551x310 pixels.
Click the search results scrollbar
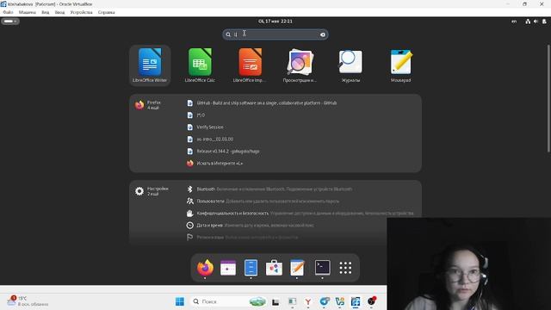coord(548,98)
